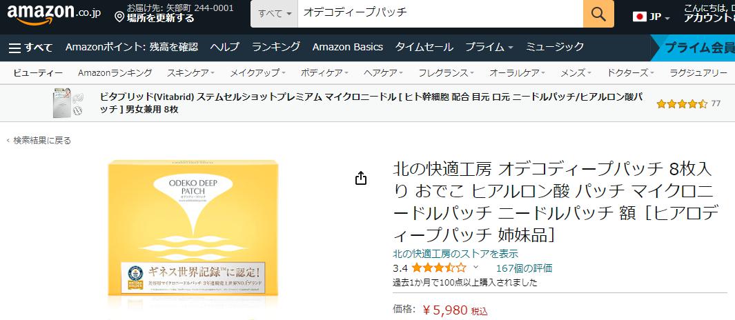Click the Japan flag language selector
Image resolution: width=735 pixels, height=320 pixels.
pos(651,17)
